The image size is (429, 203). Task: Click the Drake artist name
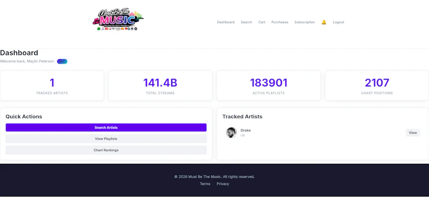pos(246,130)
